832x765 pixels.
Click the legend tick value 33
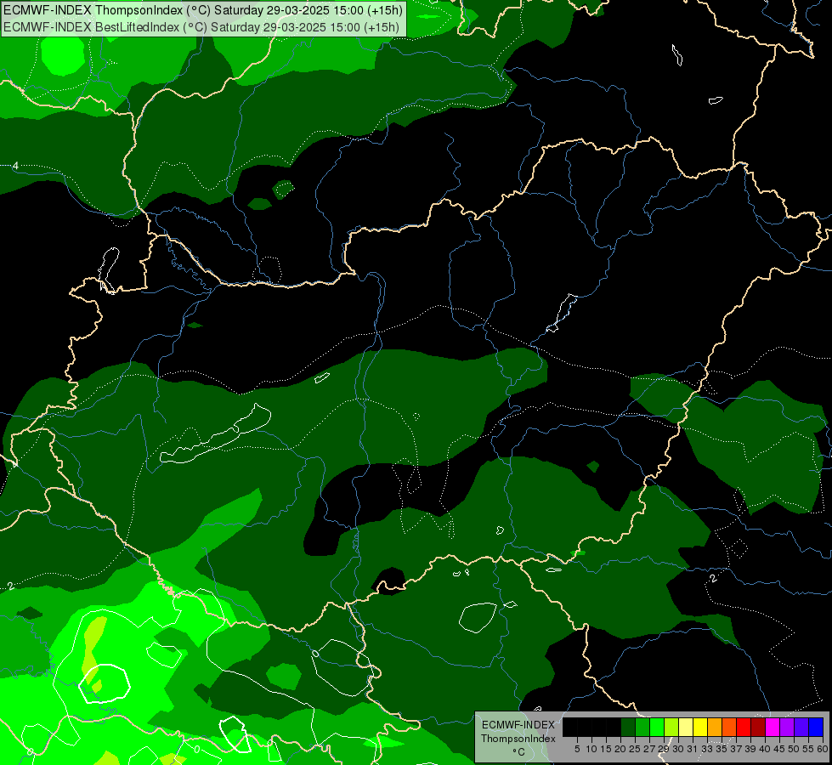pyautogui.click(x=707, y=749)
